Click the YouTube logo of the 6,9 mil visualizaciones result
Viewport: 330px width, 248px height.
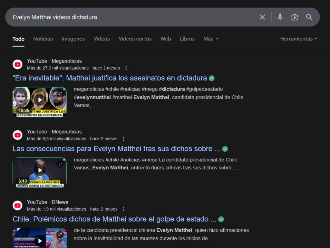[x=17, y=135]
